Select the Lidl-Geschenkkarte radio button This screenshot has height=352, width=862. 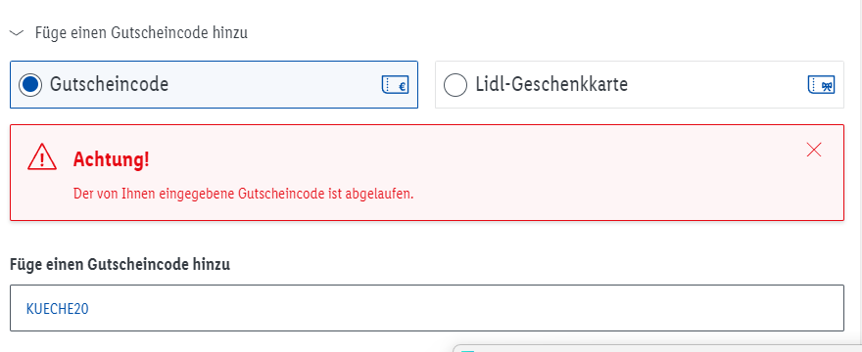455,85
